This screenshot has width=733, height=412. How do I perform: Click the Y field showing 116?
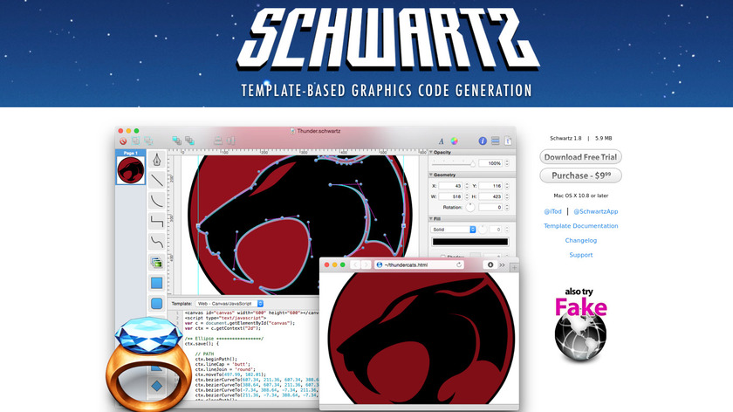pos(490,186)
